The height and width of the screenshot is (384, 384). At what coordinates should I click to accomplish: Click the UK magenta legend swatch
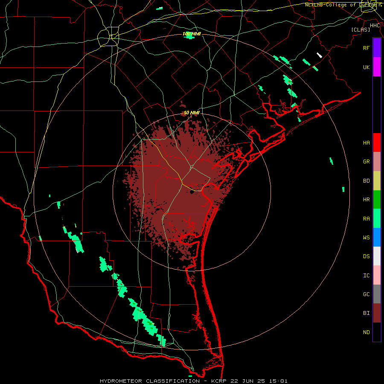point(377,67)
